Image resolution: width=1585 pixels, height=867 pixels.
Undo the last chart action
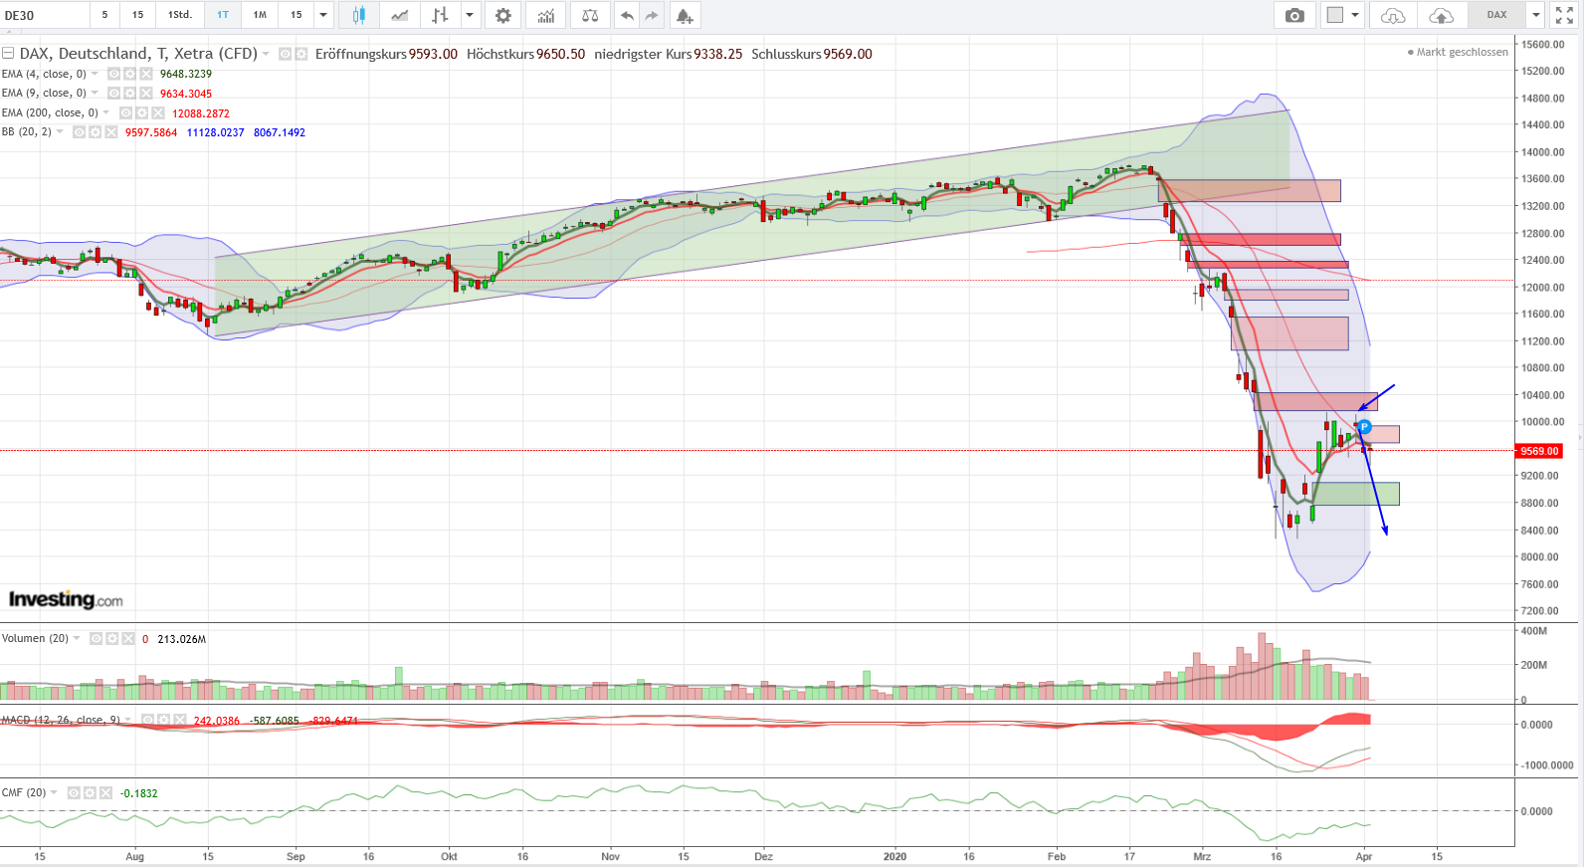click(627, 15)
